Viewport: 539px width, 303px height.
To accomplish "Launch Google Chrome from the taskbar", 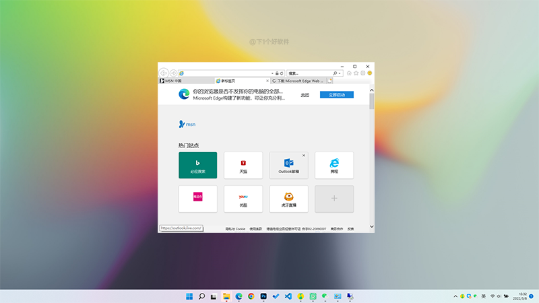I will pyautogui.click(x=251, y=296).
